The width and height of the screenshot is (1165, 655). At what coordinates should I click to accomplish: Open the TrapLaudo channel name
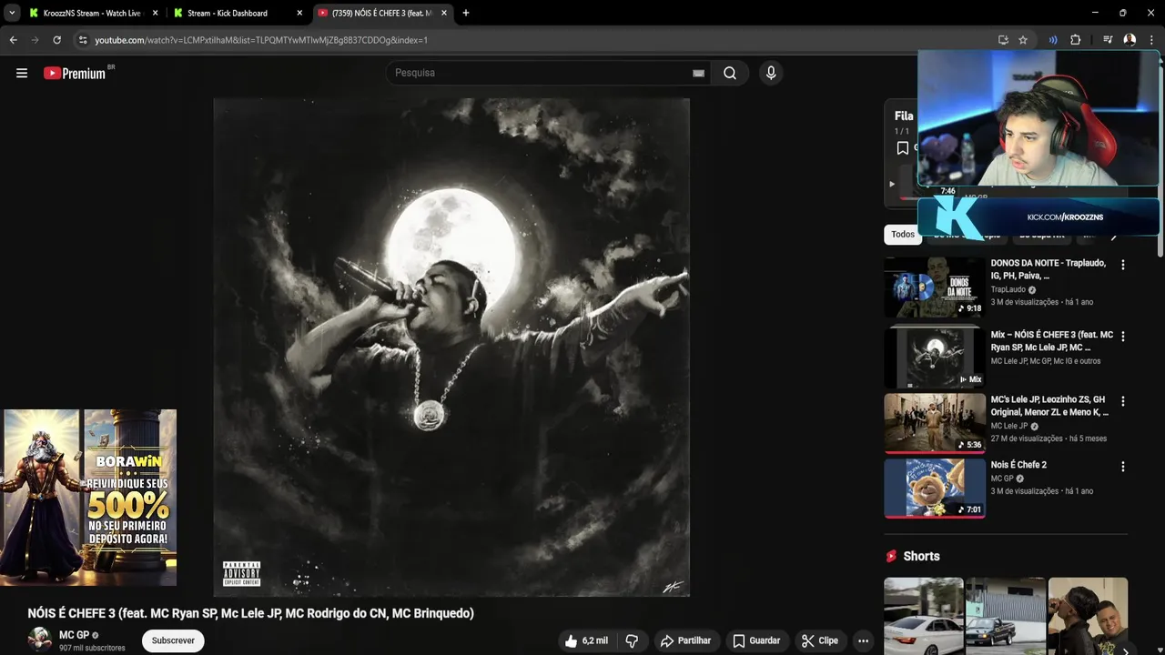1008,289
